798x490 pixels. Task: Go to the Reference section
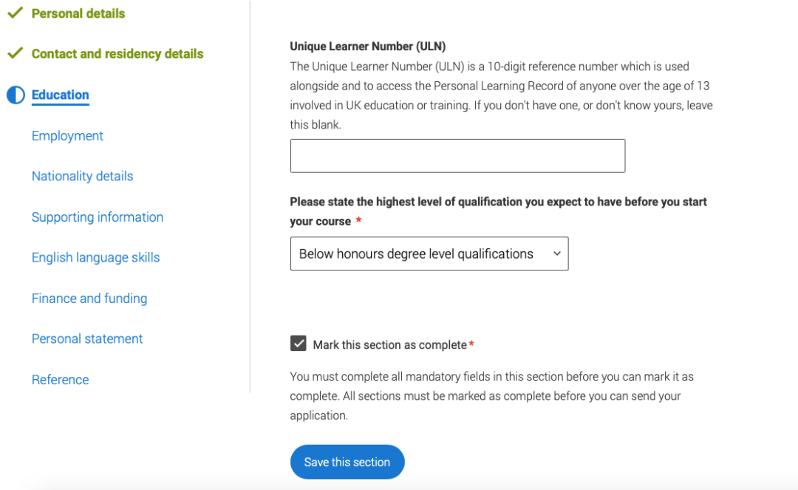pos(60,380)
